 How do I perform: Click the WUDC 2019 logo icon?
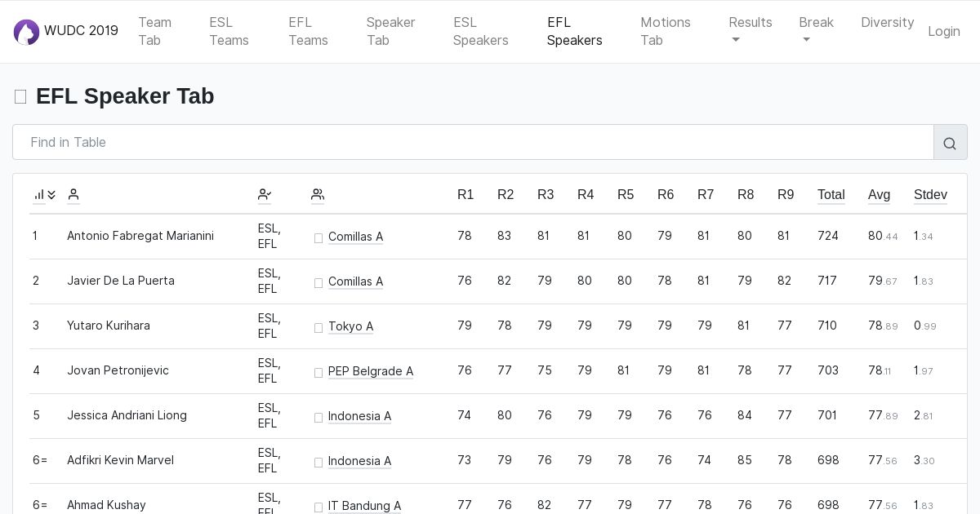click(x=26, y=32)
